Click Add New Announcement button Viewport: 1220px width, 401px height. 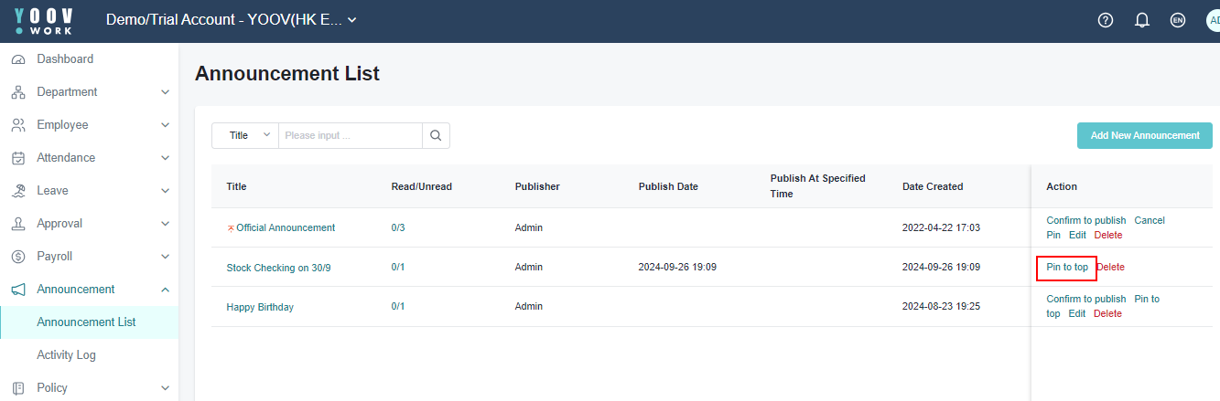tap(1144, 135)
